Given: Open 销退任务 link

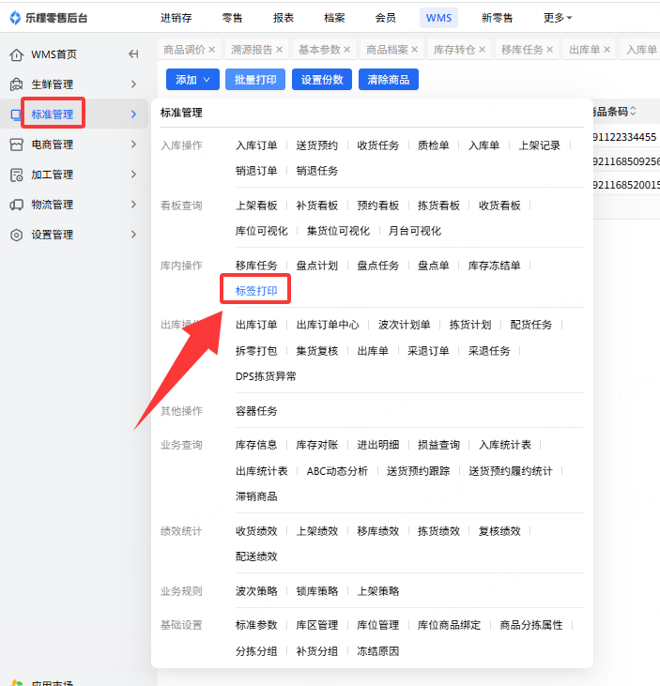Looking at the screenshot, I should pyautogui.click(x=317, y=171).
